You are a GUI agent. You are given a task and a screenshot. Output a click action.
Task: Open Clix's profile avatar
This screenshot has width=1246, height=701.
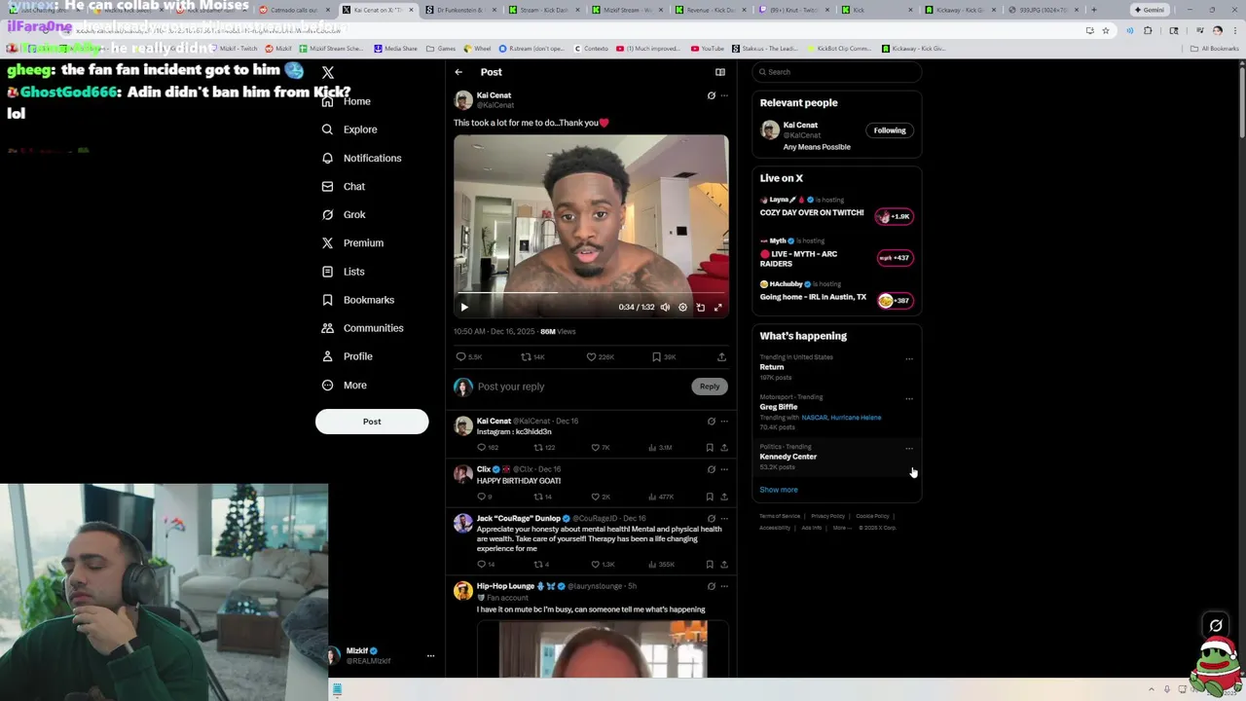pos(463,474)
